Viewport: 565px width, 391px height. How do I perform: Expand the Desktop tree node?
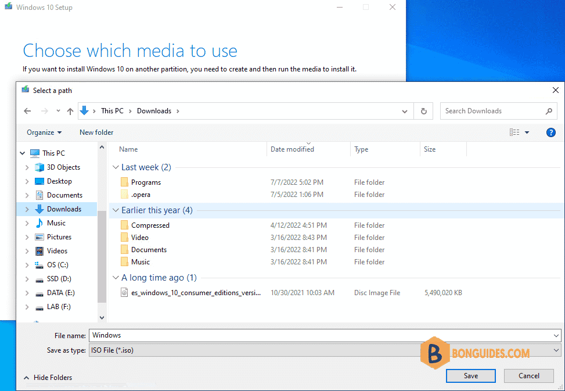[x=27, y=181]
